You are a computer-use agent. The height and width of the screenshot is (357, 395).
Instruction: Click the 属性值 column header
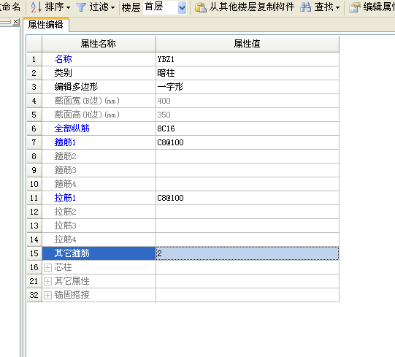[247, 44]
